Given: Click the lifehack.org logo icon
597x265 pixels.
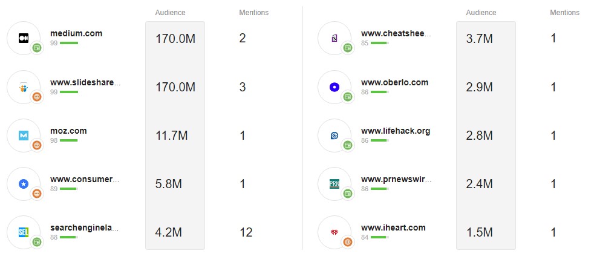Looking at the screenshot, I should (x=334, y=136).
